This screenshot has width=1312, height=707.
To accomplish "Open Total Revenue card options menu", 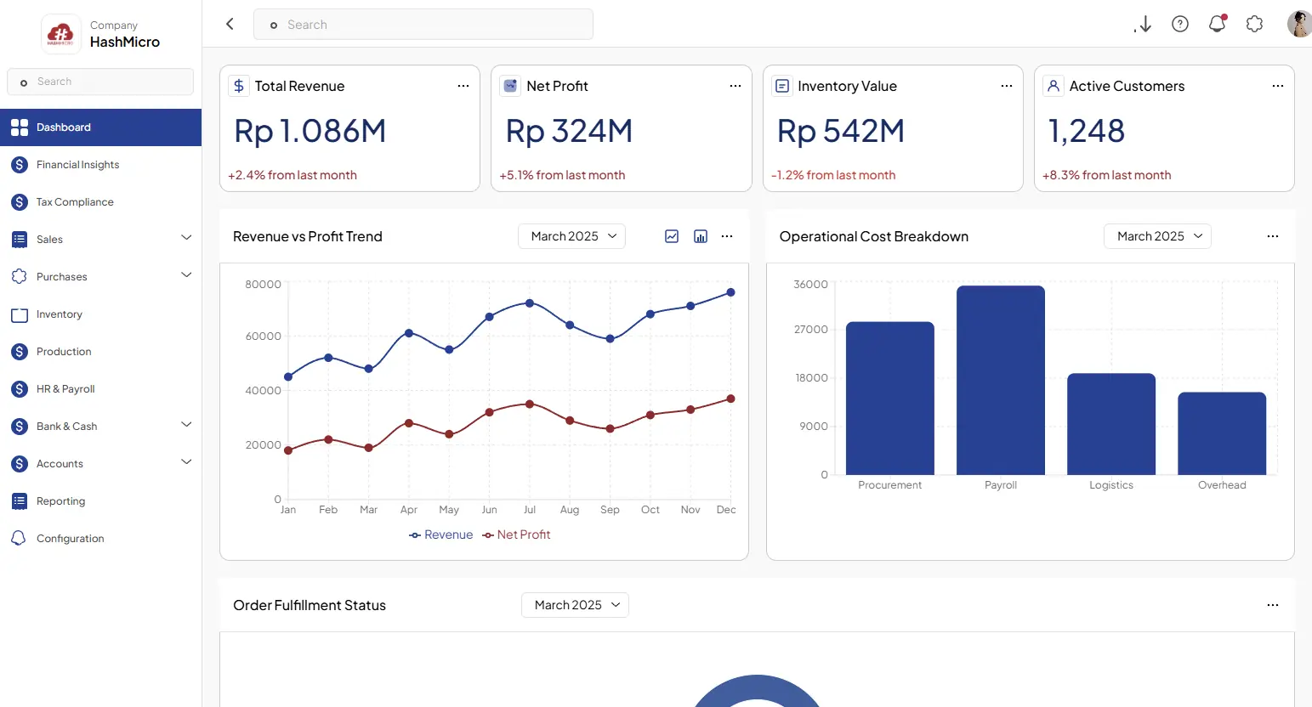I will click(x=463, y=86).
